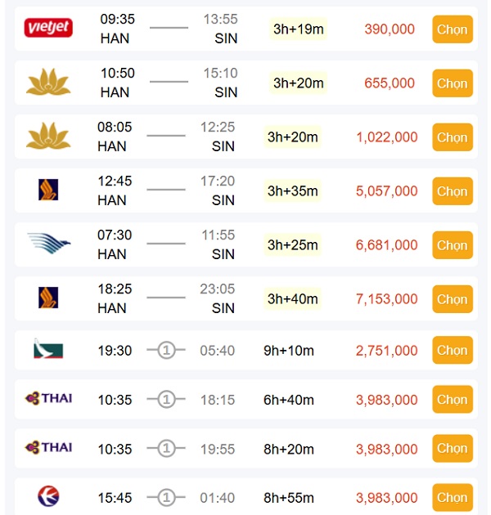Select Chọn for the 655,000 flight
The image size is (491, 515).
click(452, 83)
